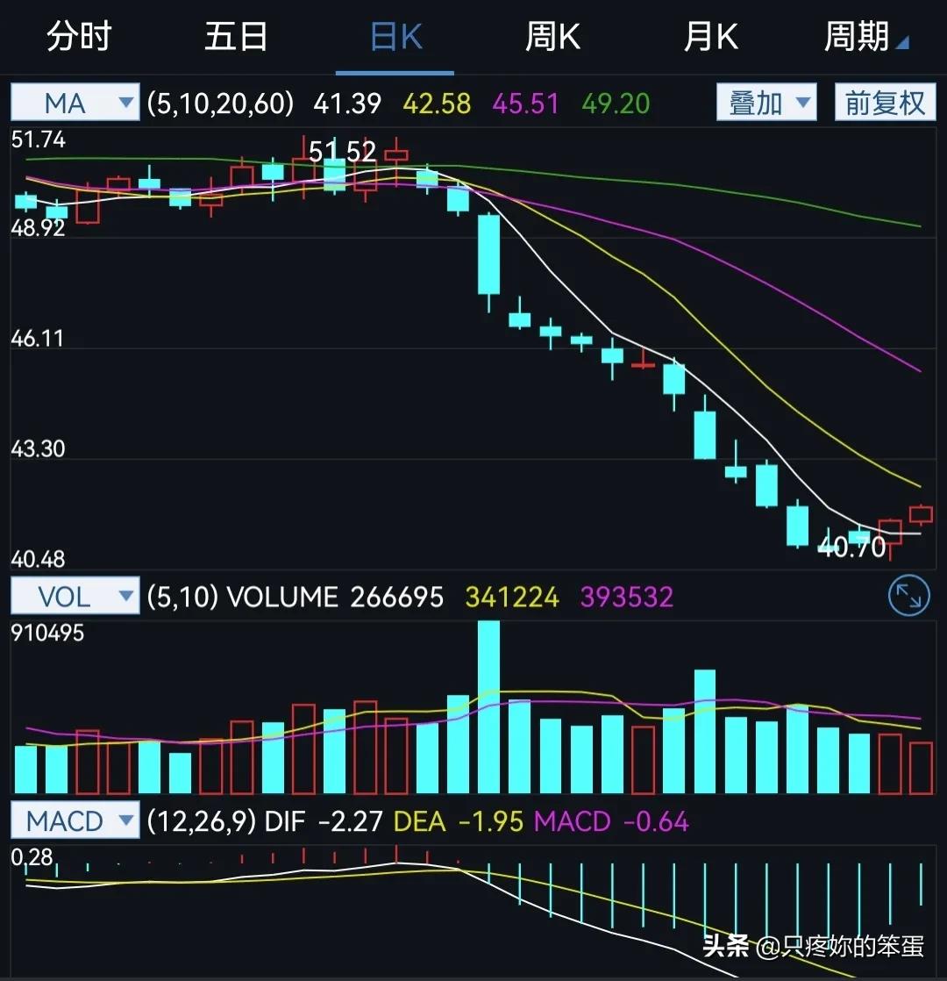Click MA parameters (5,10,20,60)
The image size is (947, 981).
pos(220,103)
